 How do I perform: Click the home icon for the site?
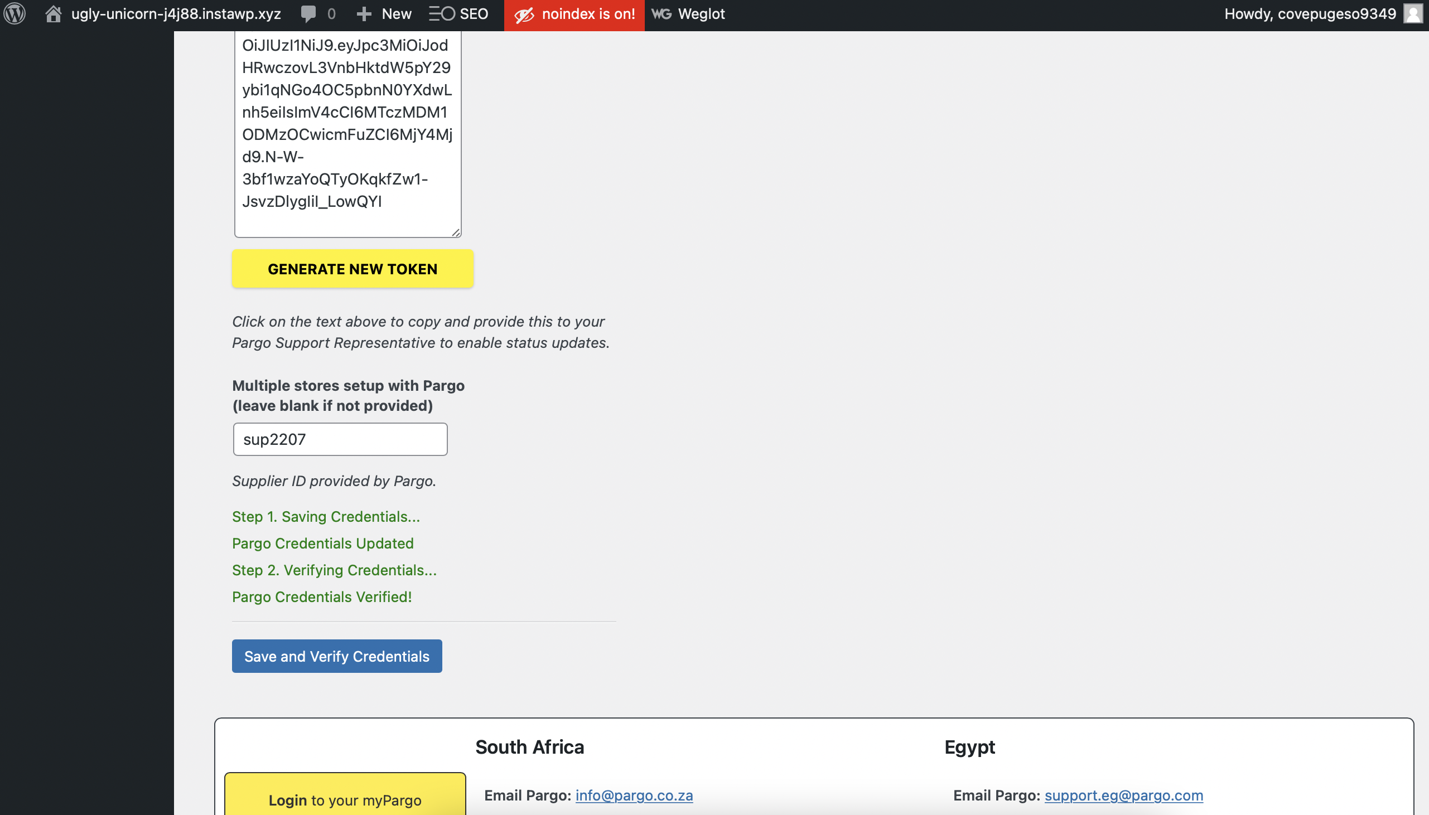point(53,14)
